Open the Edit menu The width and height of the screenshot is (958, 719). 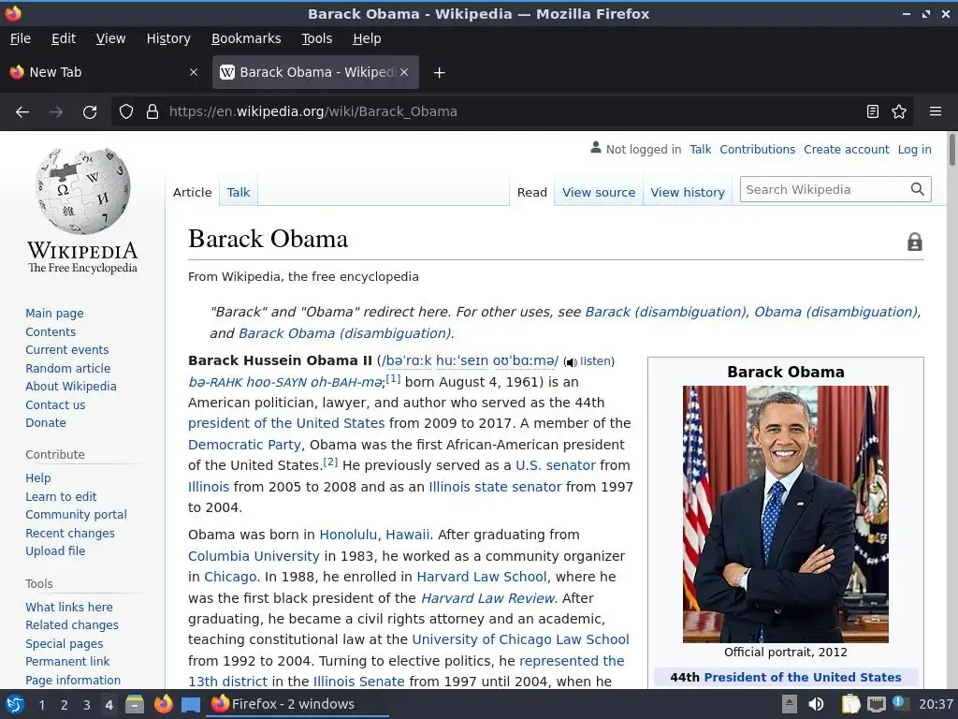point(64,38)
